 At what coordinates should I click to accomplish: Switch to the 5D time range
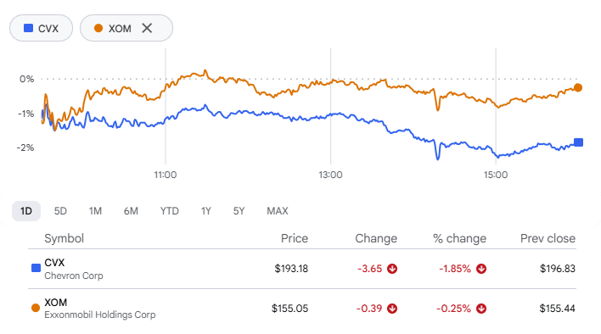[x=60, y=211]
